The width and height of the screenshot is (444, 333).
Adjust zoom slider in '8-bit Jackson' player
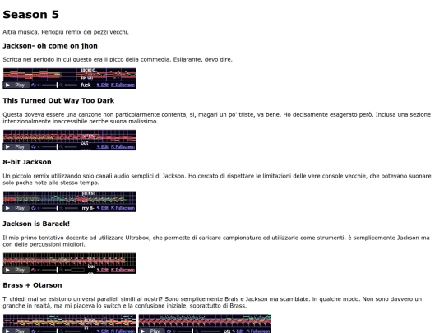click(71, 208)
